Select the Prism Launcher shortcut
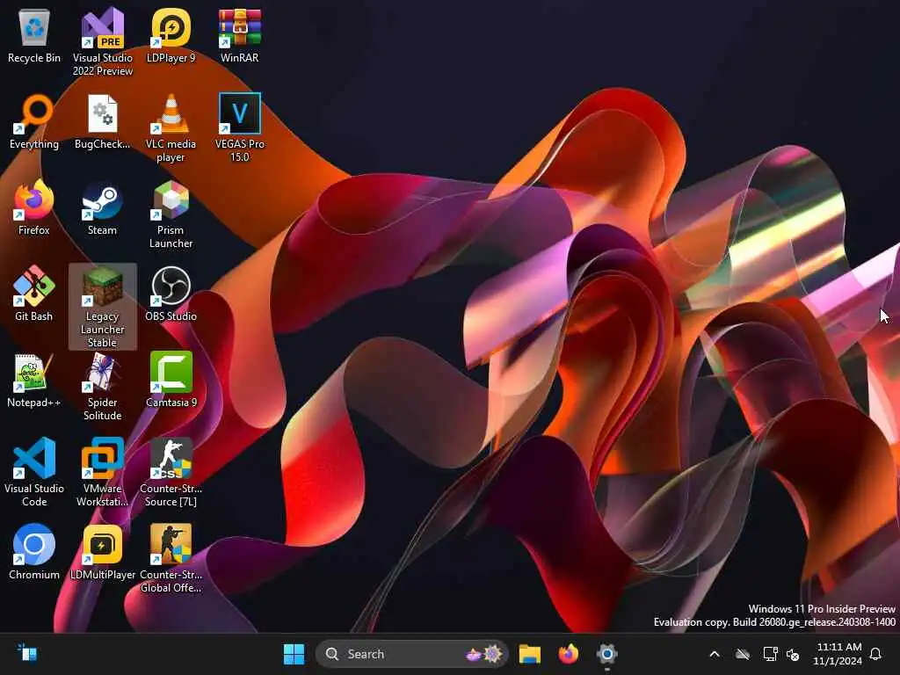This screenshot has height=675, width=900. (x=171, y=214)
